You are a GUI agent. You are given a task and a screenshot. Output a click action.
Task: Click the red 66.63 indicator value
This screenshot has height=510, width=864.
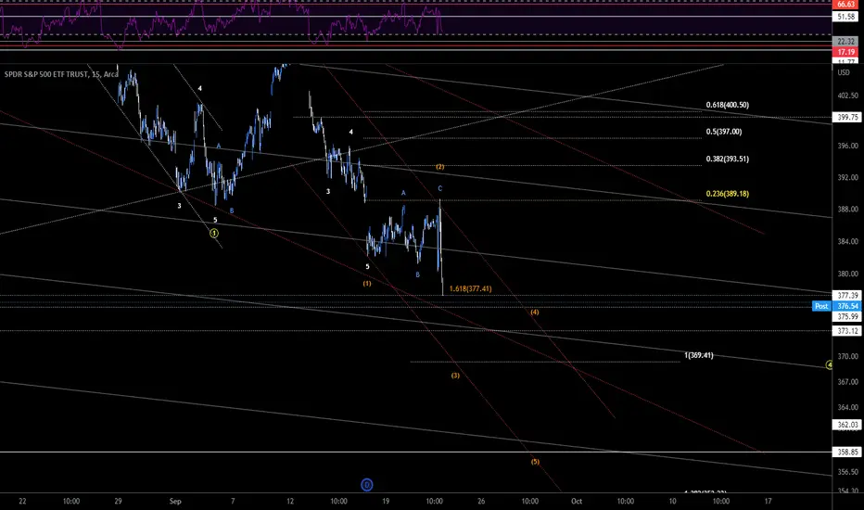(845, 4)
